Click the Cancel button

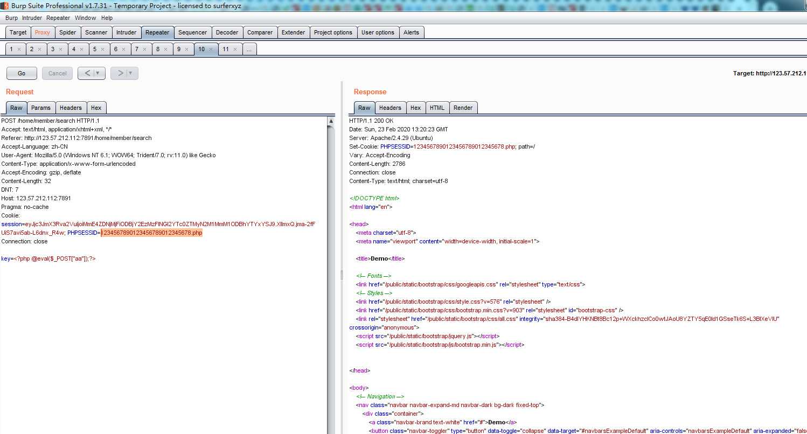(58, 73)
